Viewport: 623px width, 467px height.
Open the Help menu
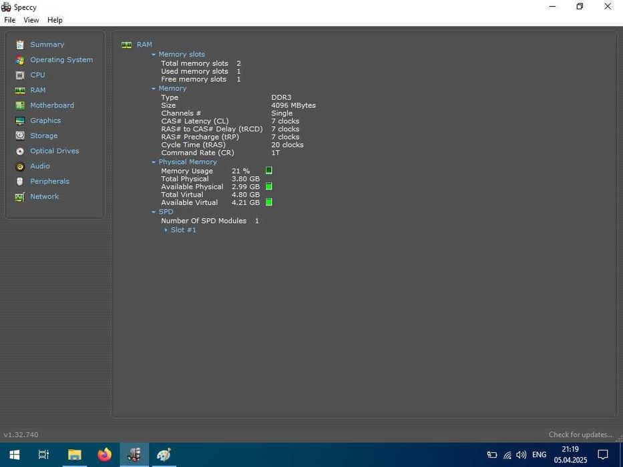click(55, 20)
